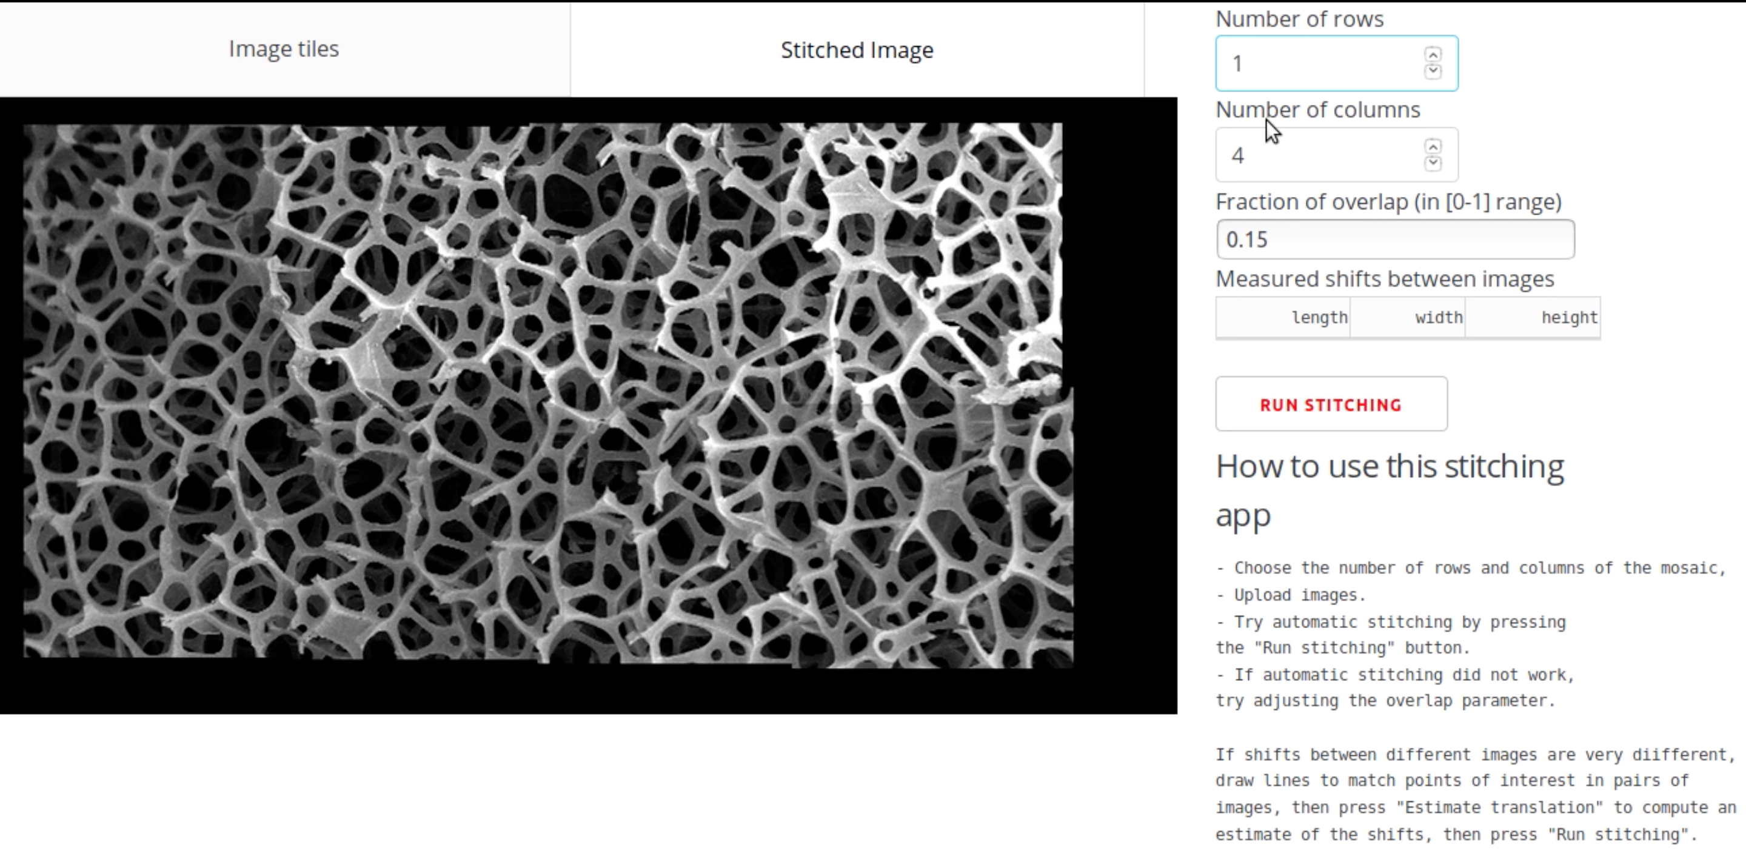Click the Number of columns input field
This screenshot has height=862, width=1746.
(x=1336, y=155)
